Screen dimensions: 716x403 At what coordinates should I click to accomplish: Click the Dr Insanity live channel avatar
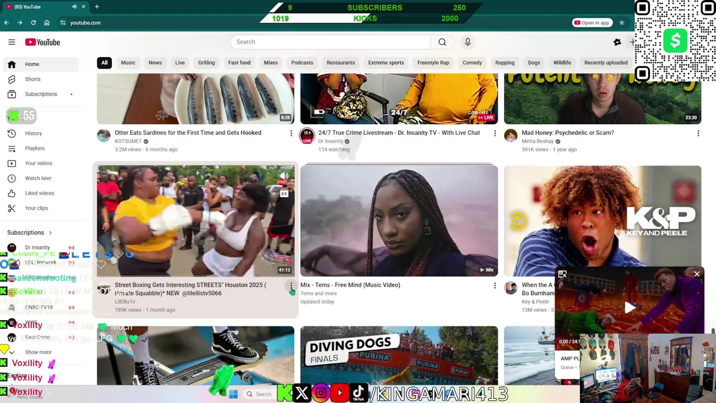(307, 135)
